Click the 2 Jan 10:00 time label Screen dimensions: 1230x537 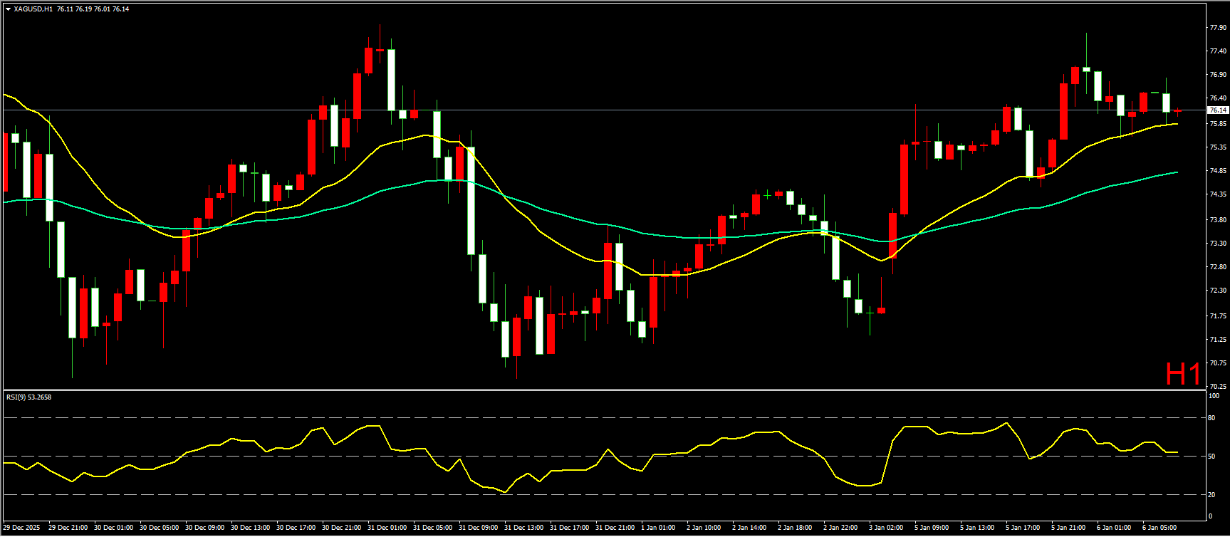tap(704, 528)
